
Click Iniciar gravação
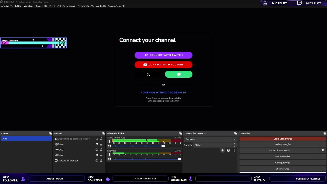pos(283,144)
